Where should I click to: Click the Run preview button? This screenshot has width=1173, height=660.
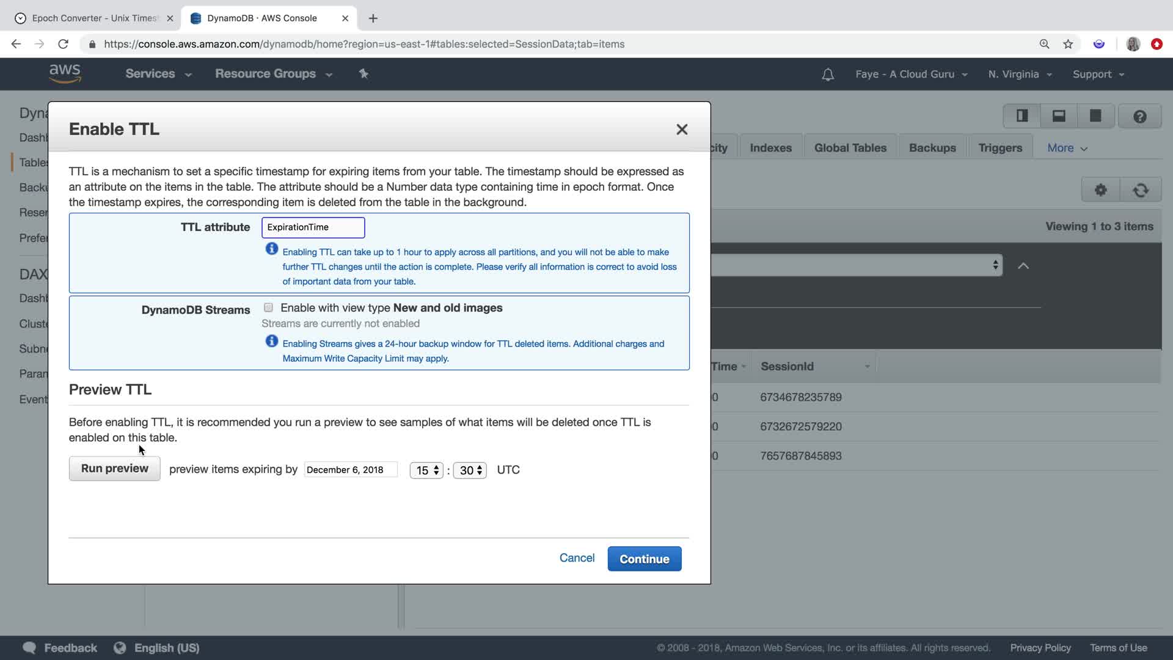tap(115, 469)
